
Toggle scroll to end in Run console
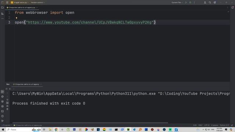click(x=7, y=103)
